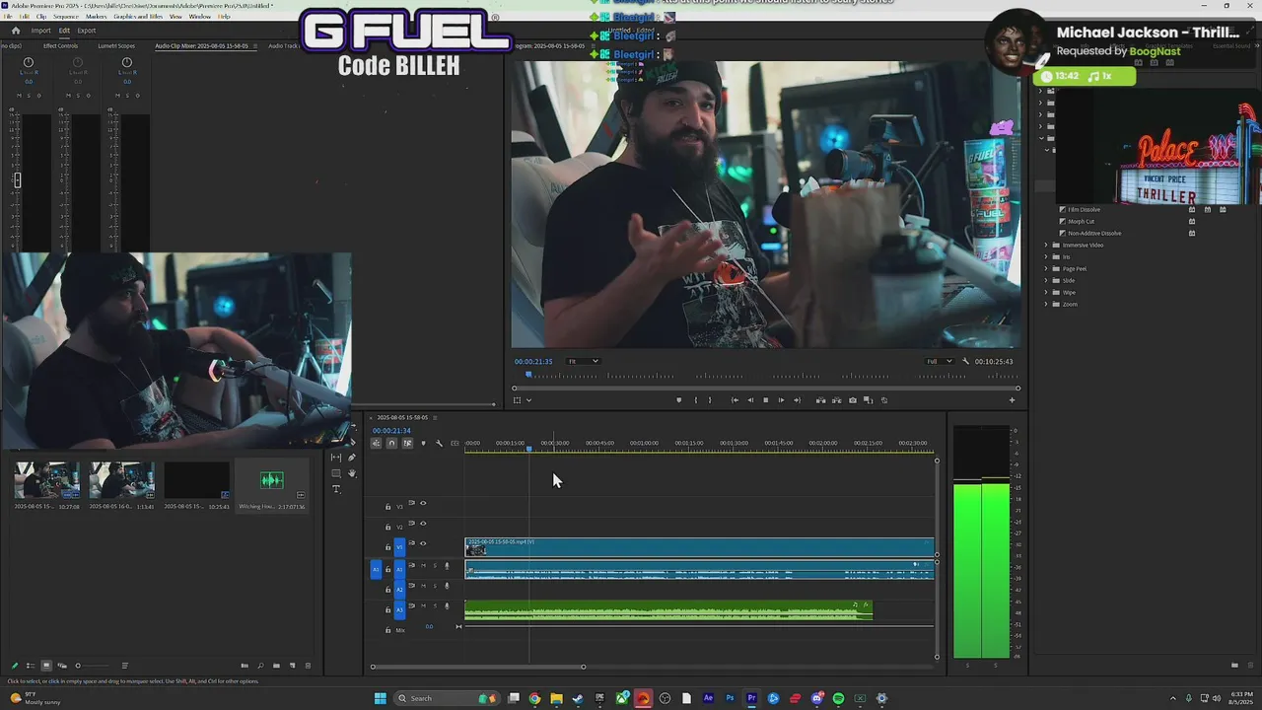This screenshot has width=1262, height=710.
Task: Click Automate to Sequence in Project panel
Action: (x=245, y=666)
